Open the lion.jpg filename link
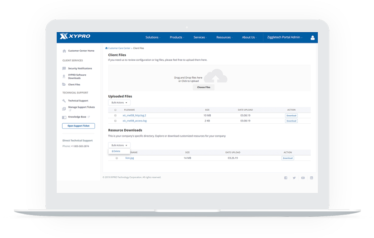The image size is (374, 238). pyautogui.click(x=130, y=158)
